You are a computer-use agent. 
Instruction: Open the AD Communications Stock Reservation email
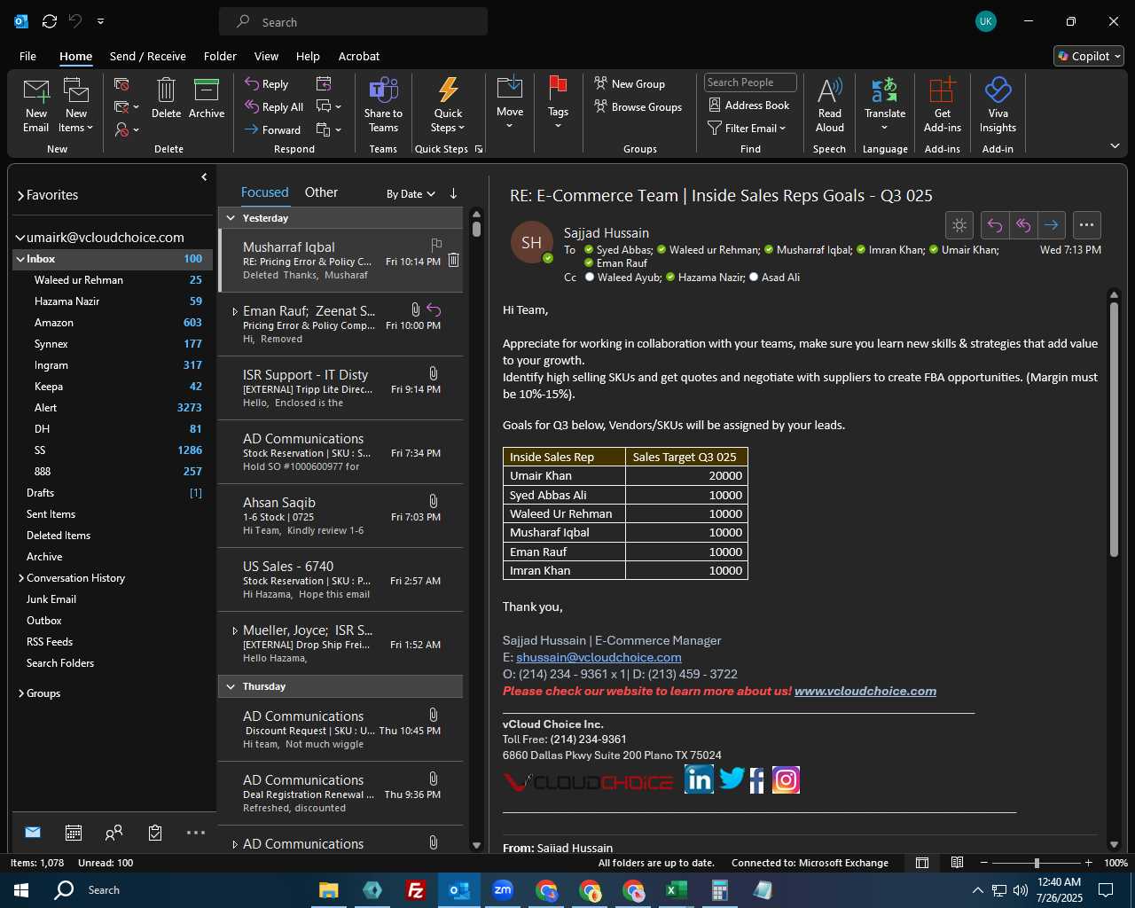(x=341, y=451)
